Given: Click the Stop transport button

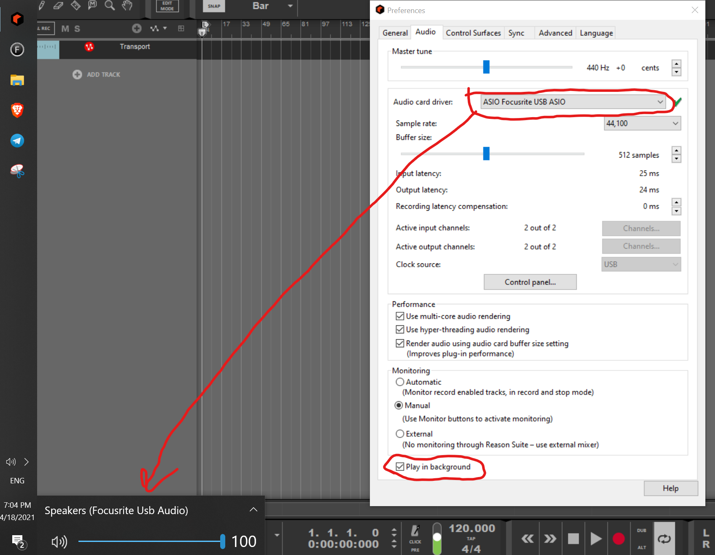Looking at the screenshot, I should click(573, 539).
